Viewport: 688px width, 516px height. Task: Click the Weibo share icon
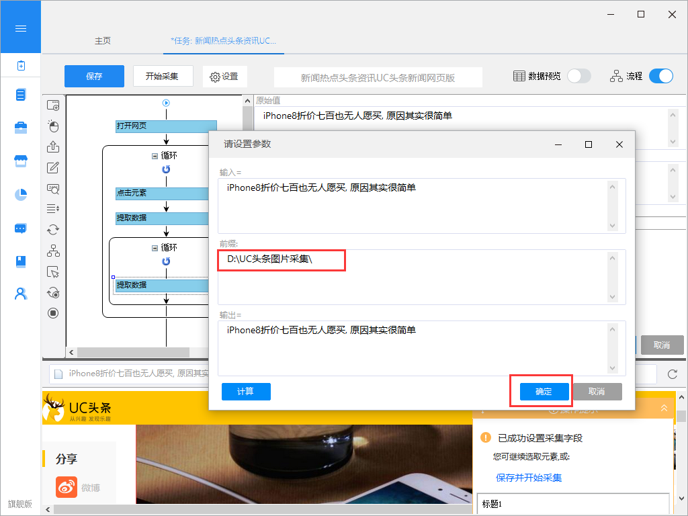pos(67,487)
